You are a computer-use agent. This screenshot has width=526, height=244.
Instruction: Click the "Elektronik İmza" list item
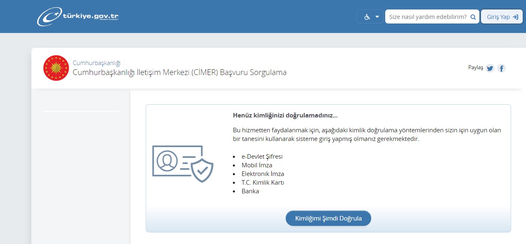(x=263, y=174)
